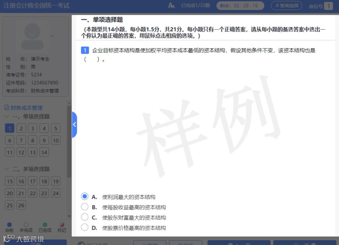Open question 13
The image size is (339, 245).
point(33,152)
